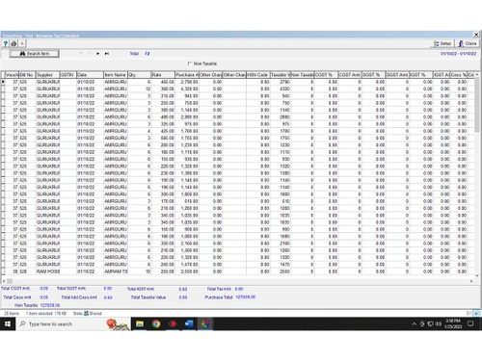The image size is (482, 361).
Task: Click the Purchase A column header
Action: pyautogui.click(x=187, y=75)
